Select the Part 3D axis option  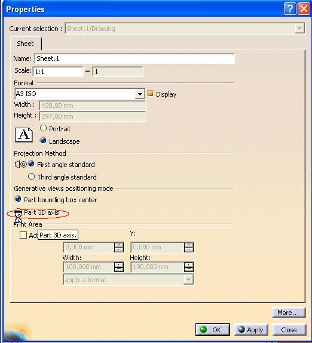[18, 212]
